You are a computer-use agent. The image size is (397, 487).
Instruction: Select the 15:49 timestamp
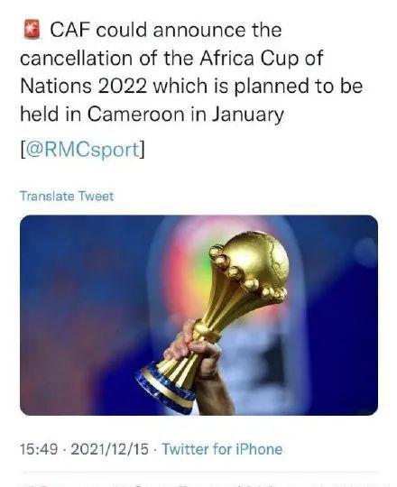(x=39, y=449)
